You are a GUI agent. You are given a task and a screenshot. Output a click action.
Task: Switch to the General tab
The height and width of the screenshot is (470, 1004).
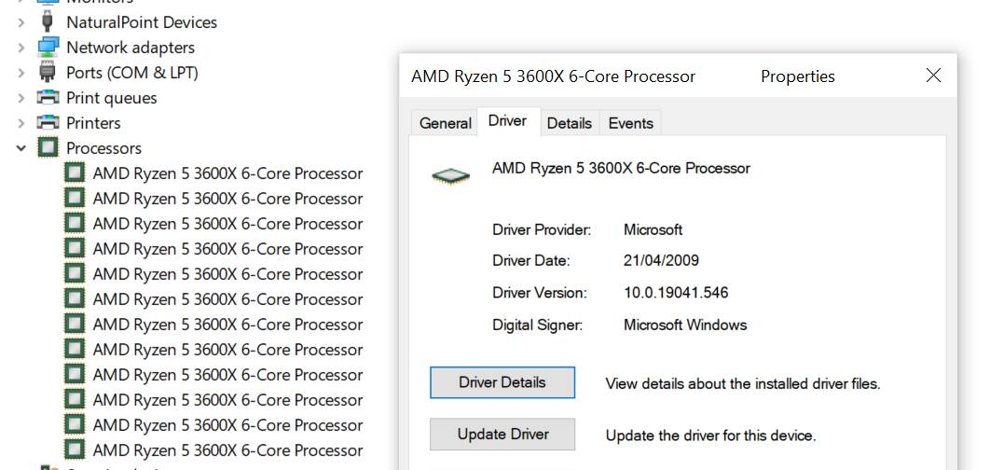pos(445,123)
